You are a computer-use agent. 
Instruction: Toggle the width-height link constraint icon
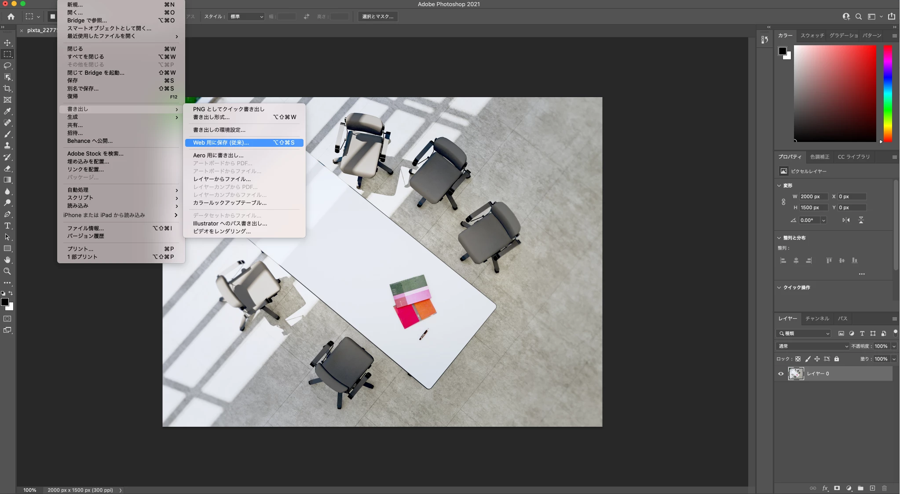point(783,202)
